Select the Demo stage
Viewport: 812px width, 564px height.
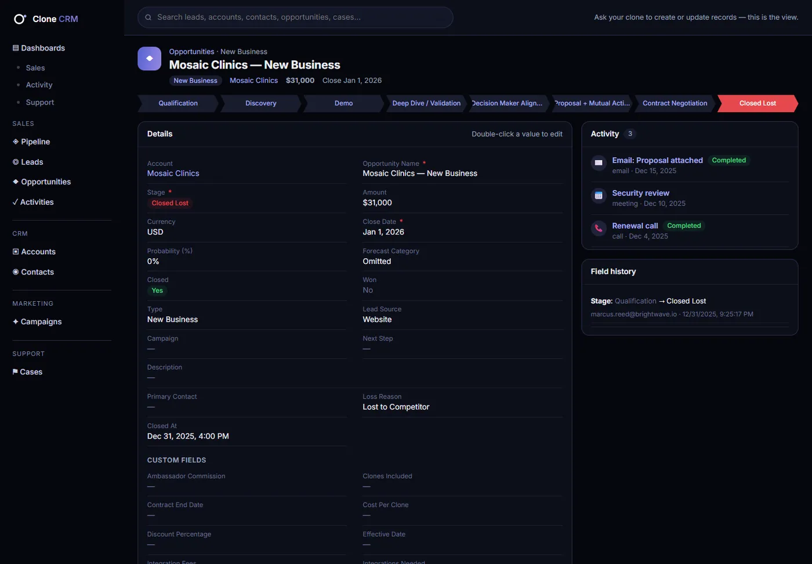[343, 103]
